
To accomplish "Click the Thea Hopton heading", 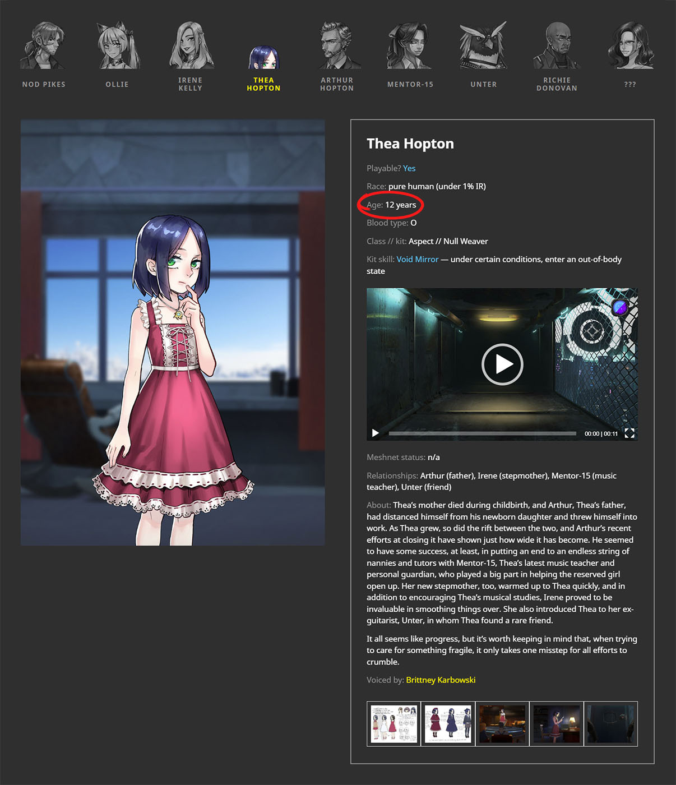I will 410,144.
